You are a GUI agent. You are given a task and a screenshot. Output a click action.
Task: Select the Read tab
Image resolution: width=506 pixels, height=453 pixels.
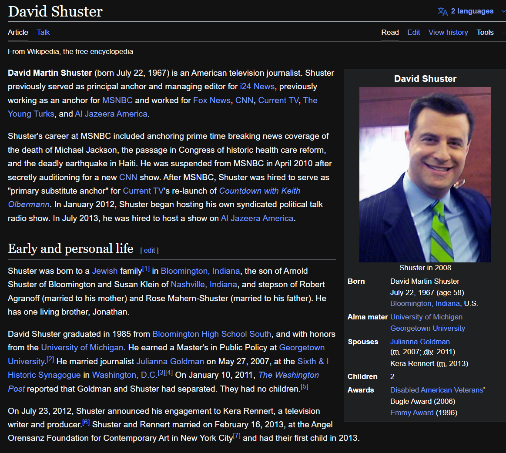(390, 32)
